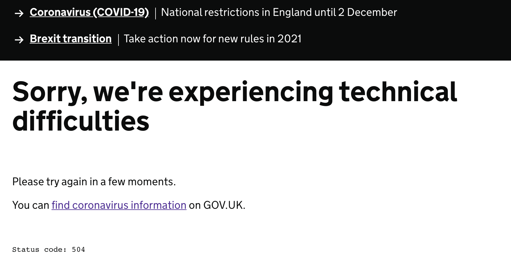This screenshot has height=277, width=511.
Task: Click the arrow icon beside Brexit transition
Action: [19, 40]
